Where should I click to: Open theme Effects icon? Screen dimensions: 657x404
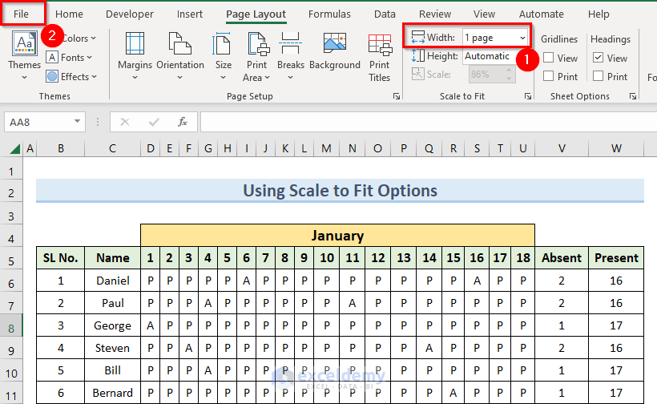pyautogui.click(x=52, y=77)
